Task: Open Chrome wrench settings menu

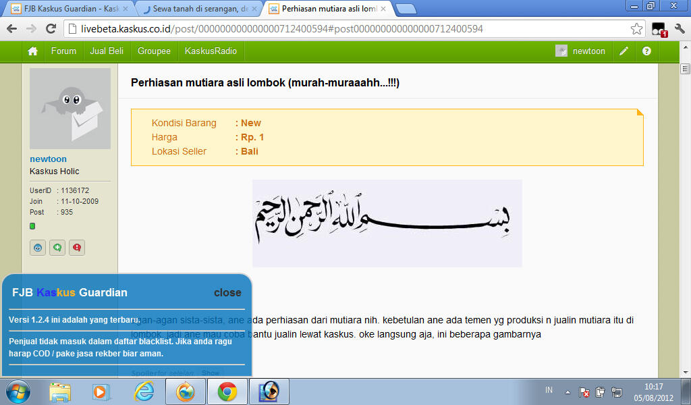Action: [680, 29]
